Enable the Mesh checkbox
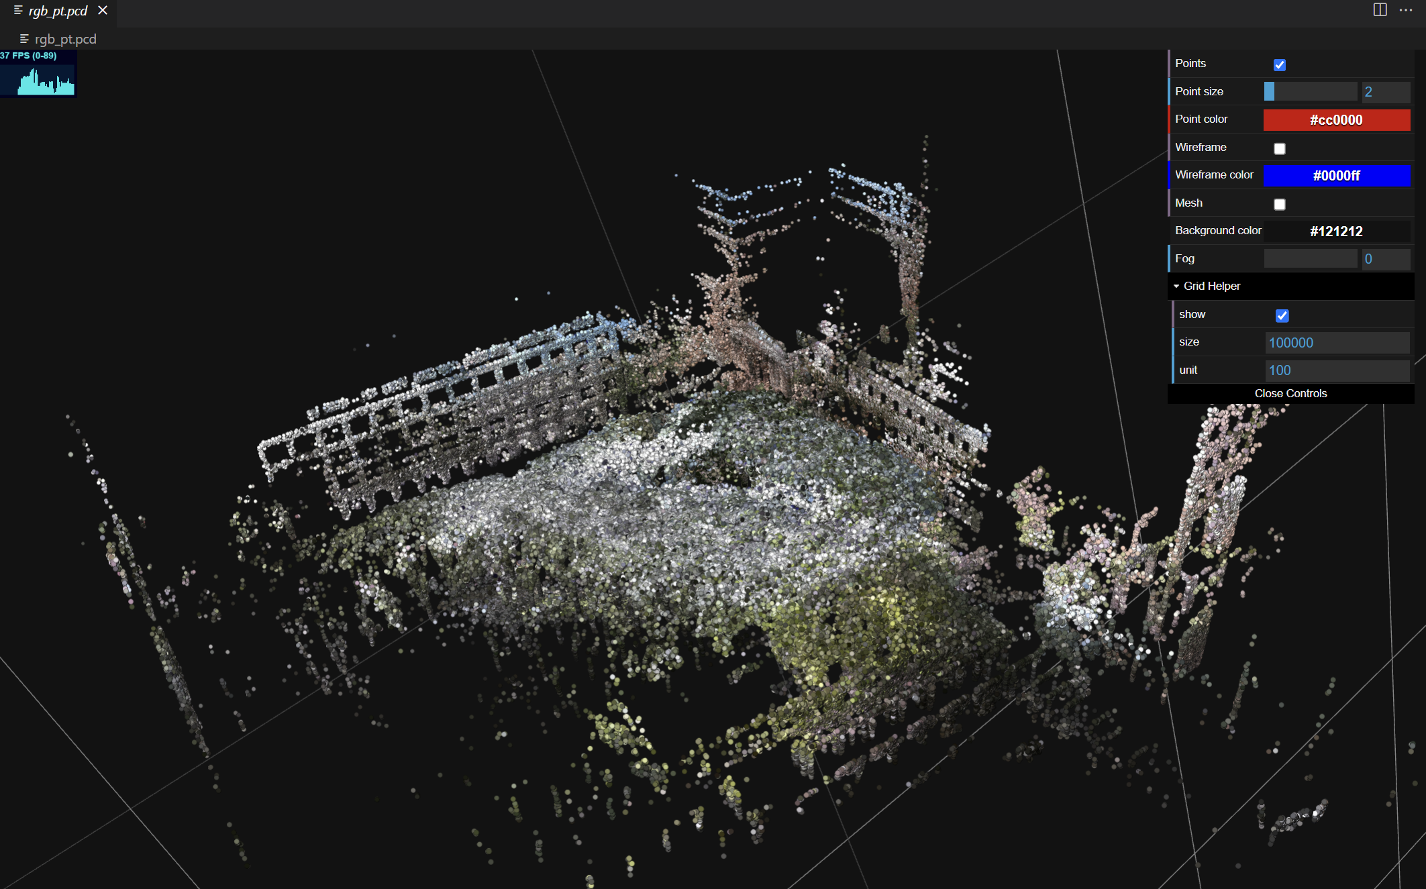The height and width of the screenshot is (889, 1426). [1279, 204]
